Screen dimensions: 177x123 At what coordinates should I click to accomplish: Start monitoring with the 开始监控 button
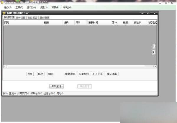56,86
